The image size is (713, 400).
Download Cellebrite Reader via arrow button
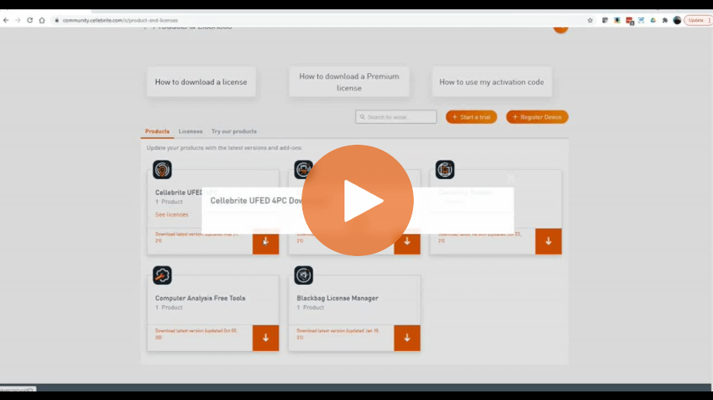(x=549, y=241)
